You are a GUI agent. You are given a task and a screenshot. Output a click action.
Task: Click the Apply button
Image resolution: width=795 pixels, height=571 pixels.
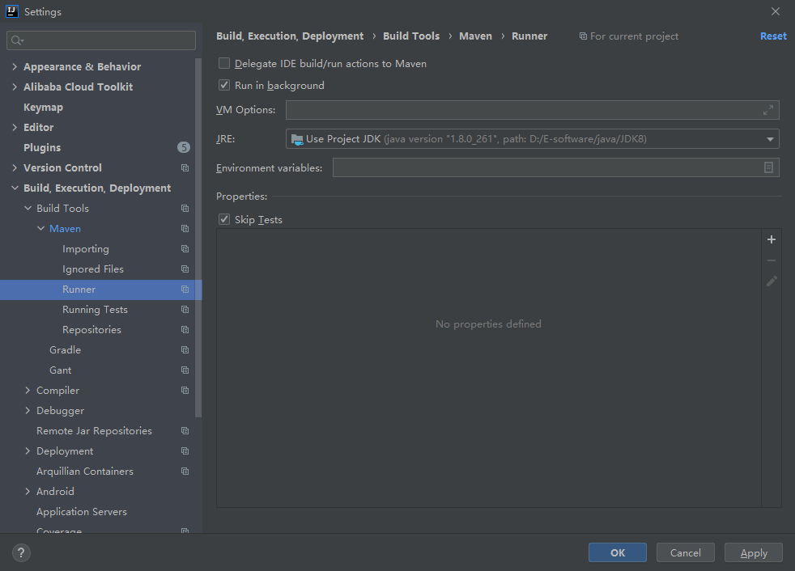754,552
